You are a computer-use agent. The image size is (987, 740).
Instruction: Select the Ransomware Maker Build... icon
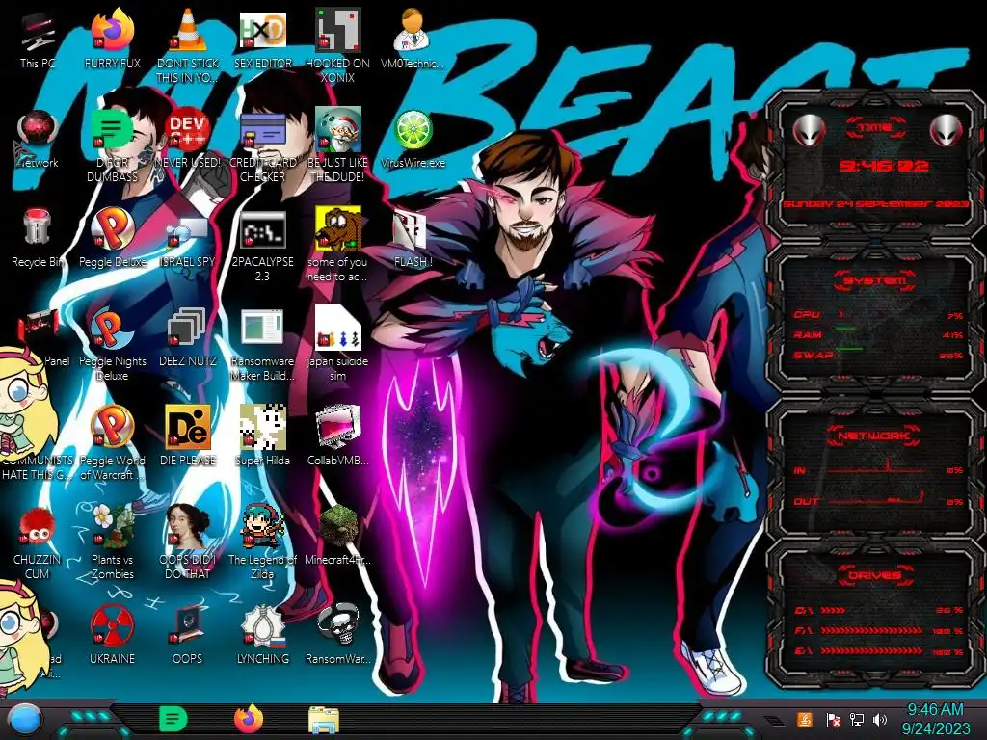coord(262,345)
